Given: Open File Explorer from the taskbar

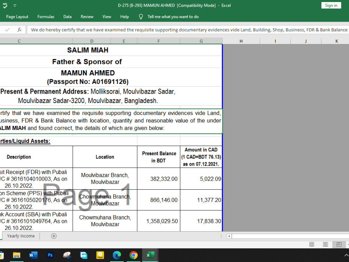Looking at the screenshot, I should tap(17, 255).
